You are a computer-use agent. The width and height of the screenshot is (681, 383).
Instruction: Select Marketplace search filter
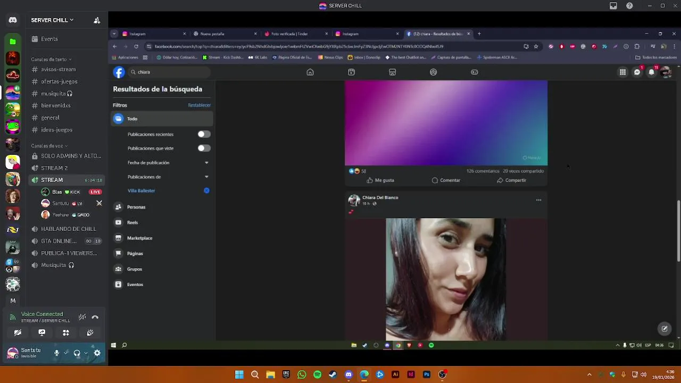click(162, 238)
